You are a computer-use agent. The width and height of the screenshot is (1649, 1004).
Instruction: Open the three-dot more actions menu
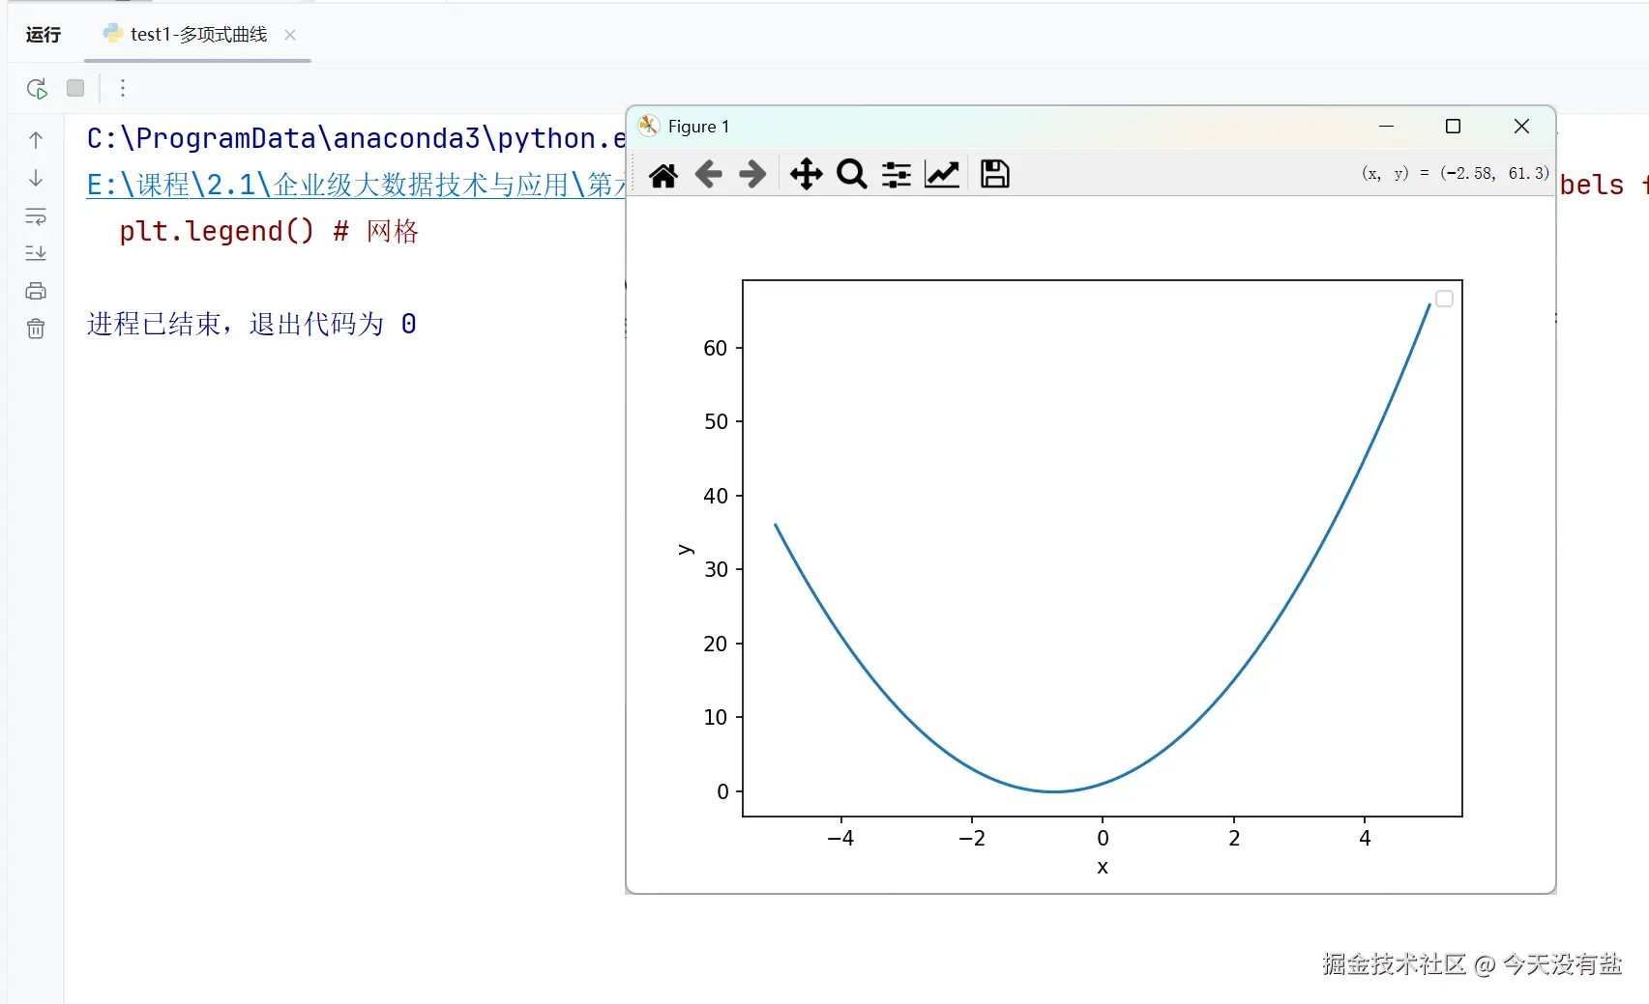point(123,89)
